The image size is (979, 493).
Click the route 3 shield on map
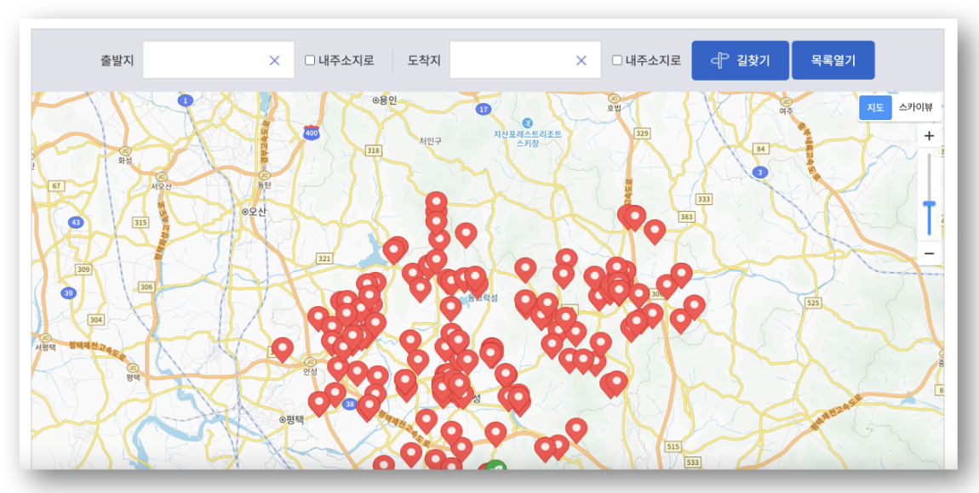pos(759,173)
